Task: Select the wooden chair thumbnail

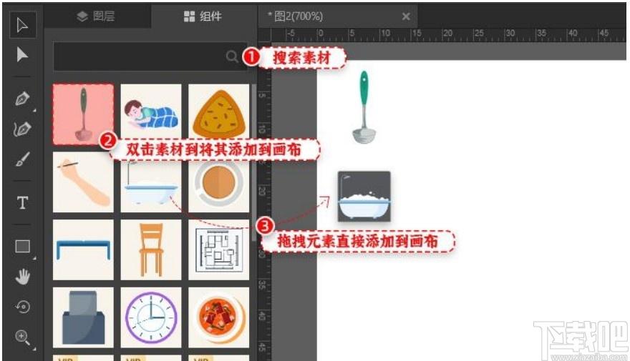Action: pos(151,249)
